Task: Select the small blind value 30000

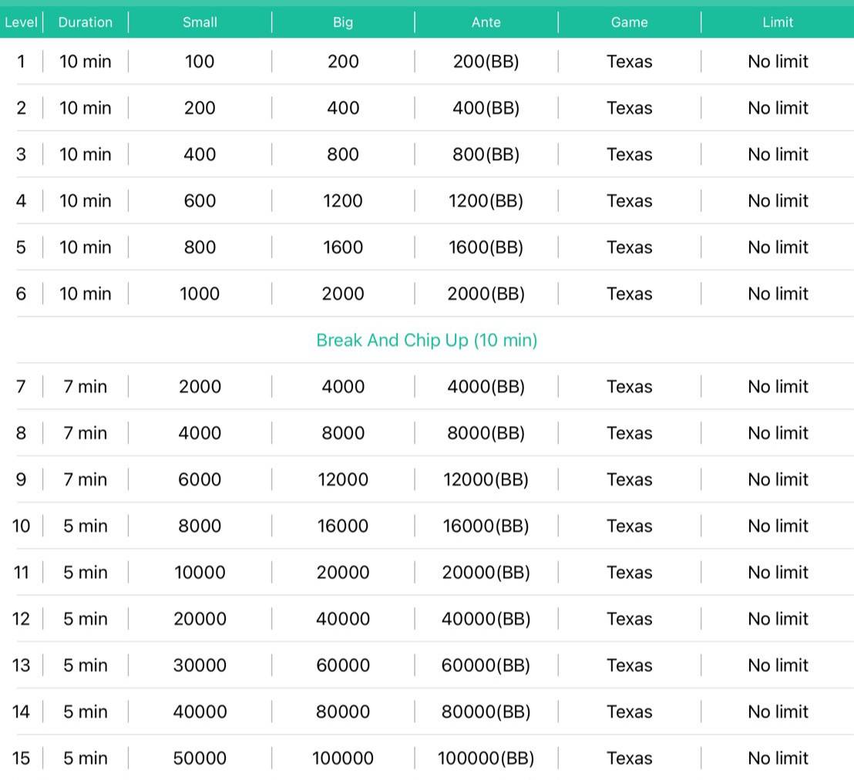Action: click(x=200, y=665)
